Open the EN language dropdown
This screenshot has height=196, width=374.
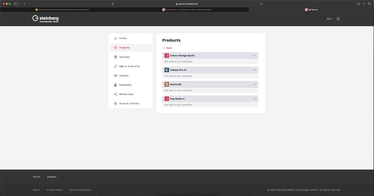tap(329, 19)
